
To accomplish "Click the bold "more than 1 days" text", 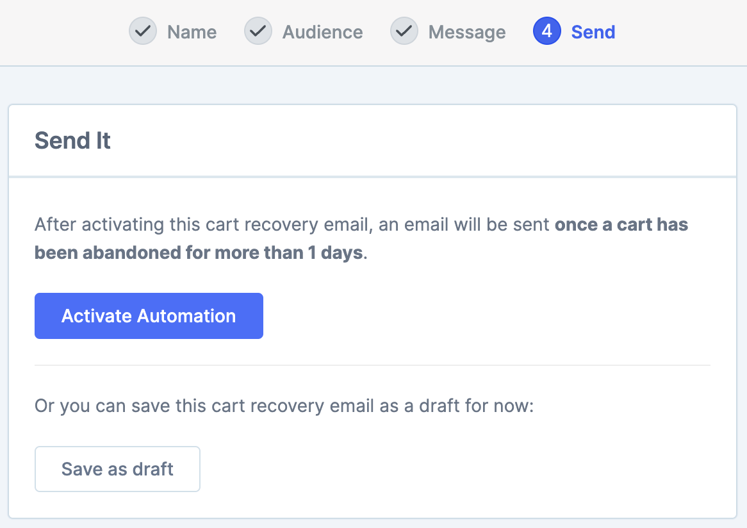I will (289, 252).
